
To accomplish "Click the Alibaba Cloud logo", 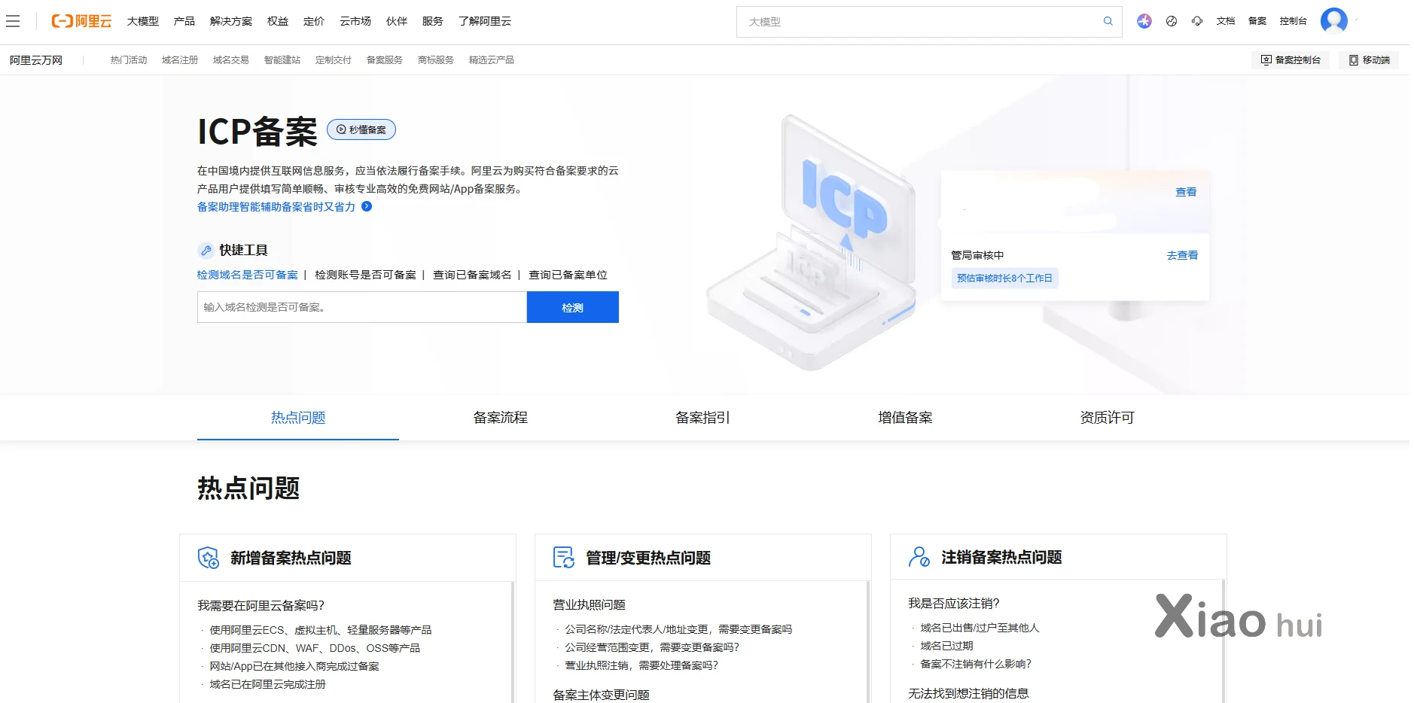I will pos(81,21).
